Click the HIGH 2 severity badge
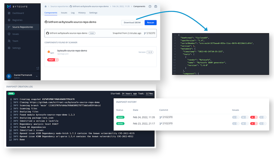 click(53, 60)
